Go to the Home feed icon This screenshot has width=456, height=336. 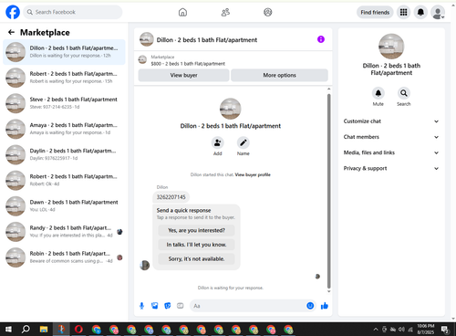[x=182, y=12]
